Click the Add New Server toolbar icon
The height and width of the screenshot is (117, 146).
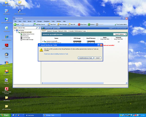[34, 24]
